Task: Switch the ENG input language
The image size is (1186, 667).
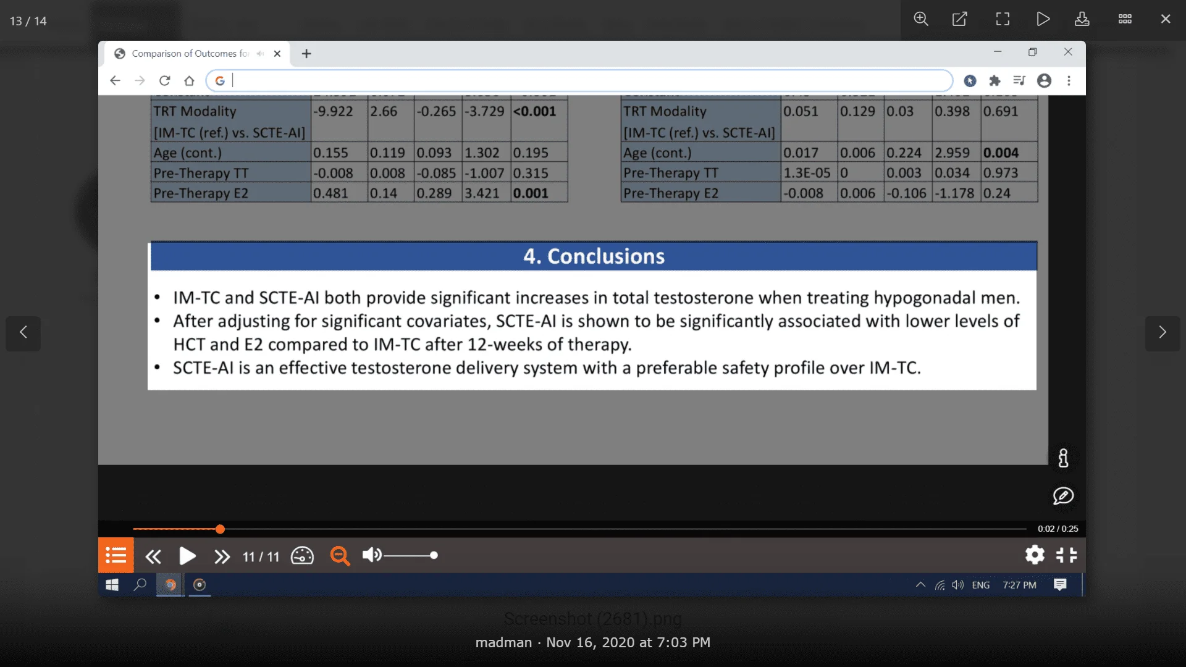Action: coord(981,585)
